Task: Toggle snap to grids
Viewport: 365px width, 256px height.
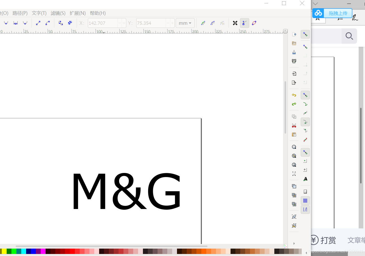Action: (x=305, y=201)
